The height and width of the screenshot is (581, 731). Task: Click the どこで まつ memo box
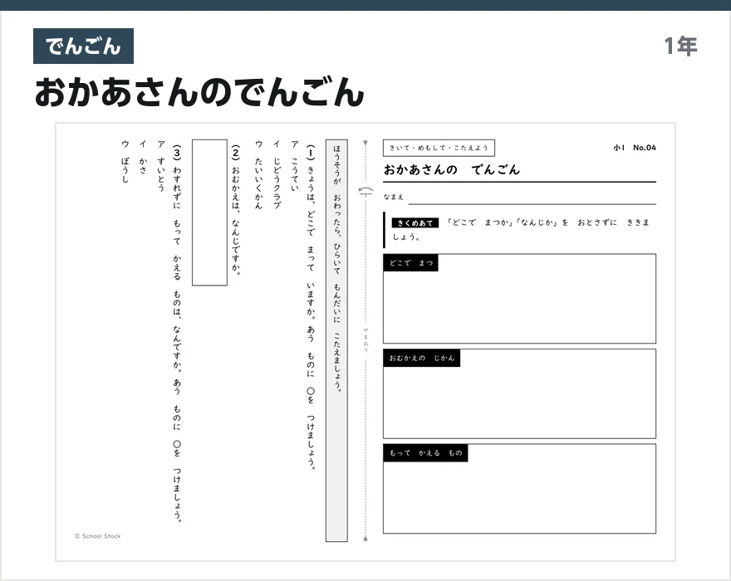[x=519, y=299]
